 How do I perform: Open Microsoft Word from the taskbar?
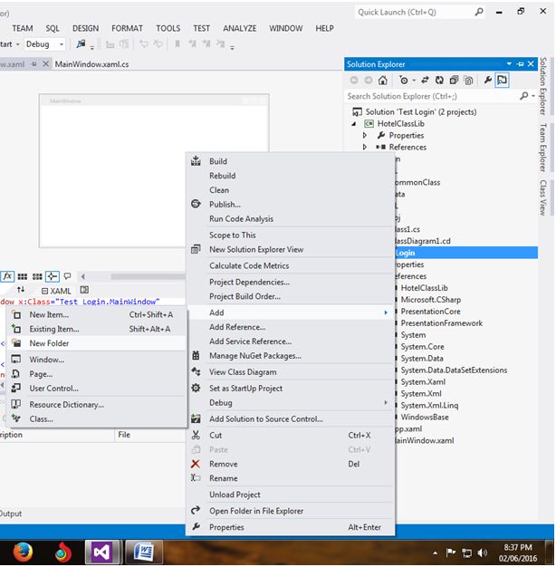coord(143,553)
